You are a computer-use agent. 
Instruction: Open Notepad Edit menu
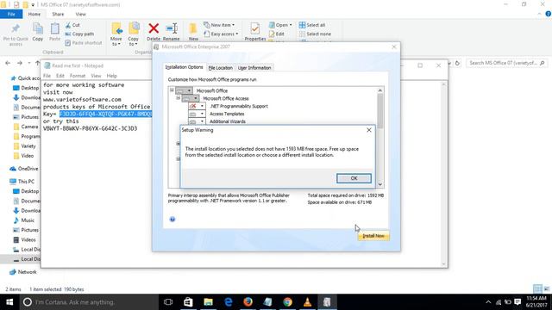(60, 76)
